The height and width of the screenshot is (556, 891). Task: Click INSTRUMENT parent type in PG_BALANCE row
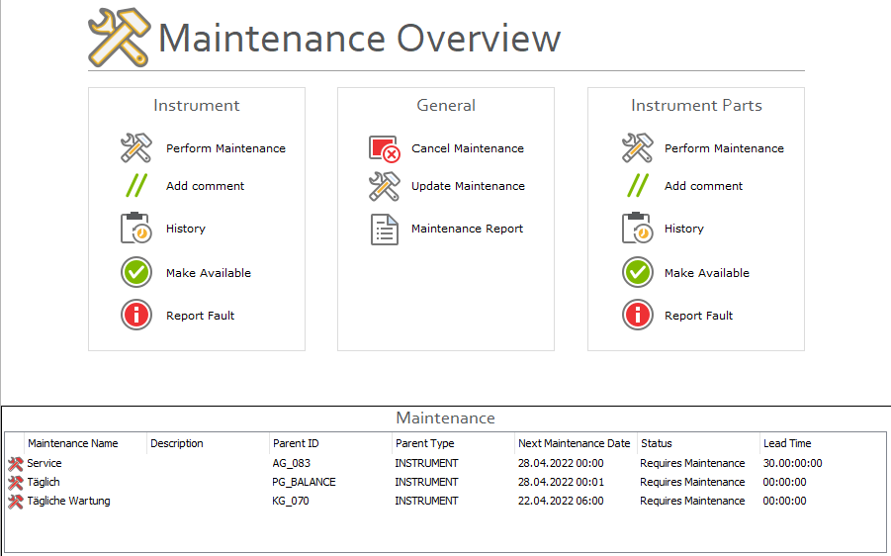pyautogui.click(x=426, y=482)
